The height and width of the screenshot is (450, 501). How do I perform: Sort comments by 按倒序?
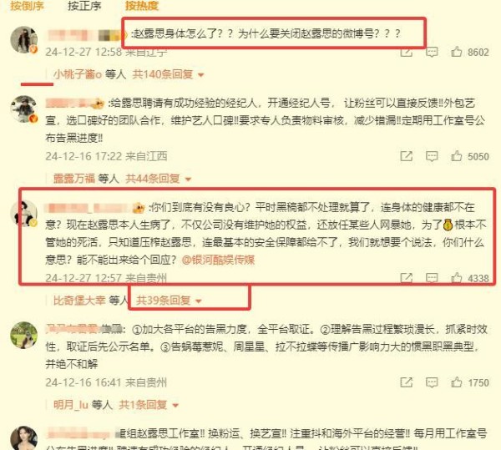tap(27, 6)
